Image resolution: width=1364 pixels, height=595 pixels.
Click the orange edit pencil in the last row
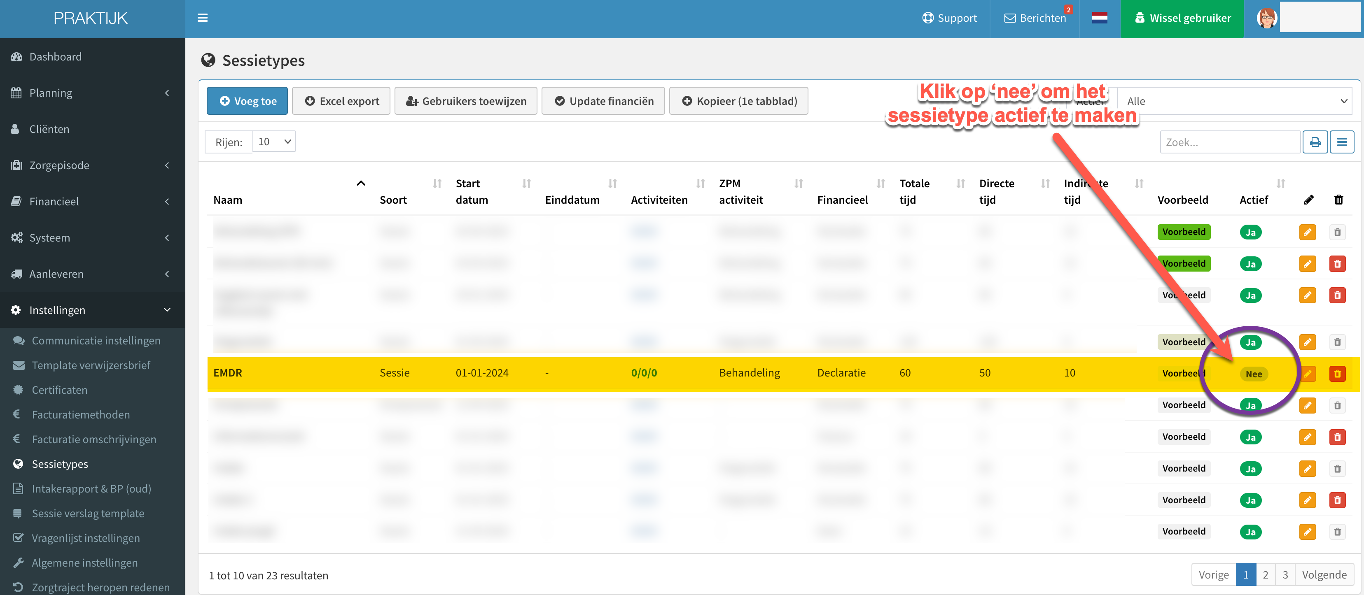tap(1307, 532)
